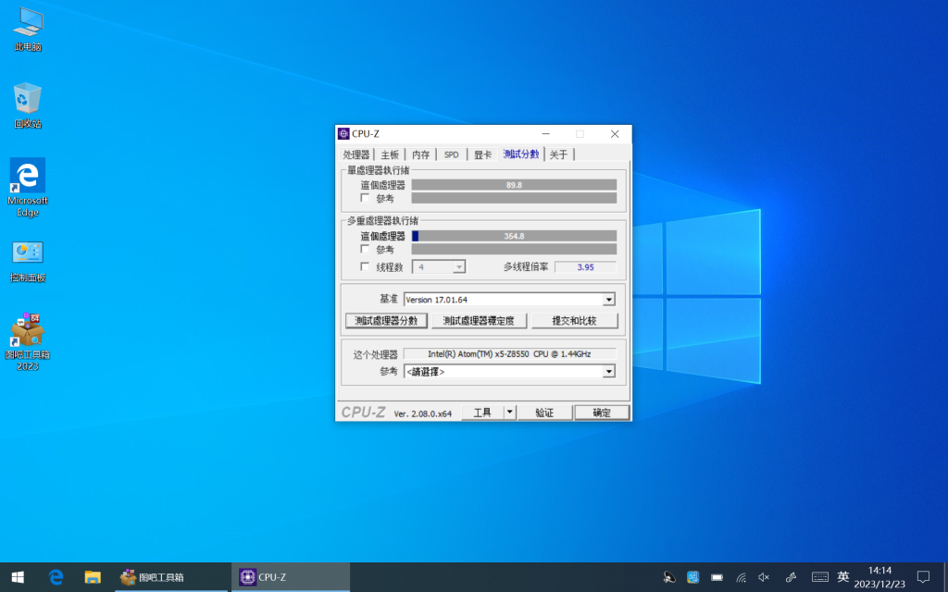Check the battery status tray icon

coord(717,577)
